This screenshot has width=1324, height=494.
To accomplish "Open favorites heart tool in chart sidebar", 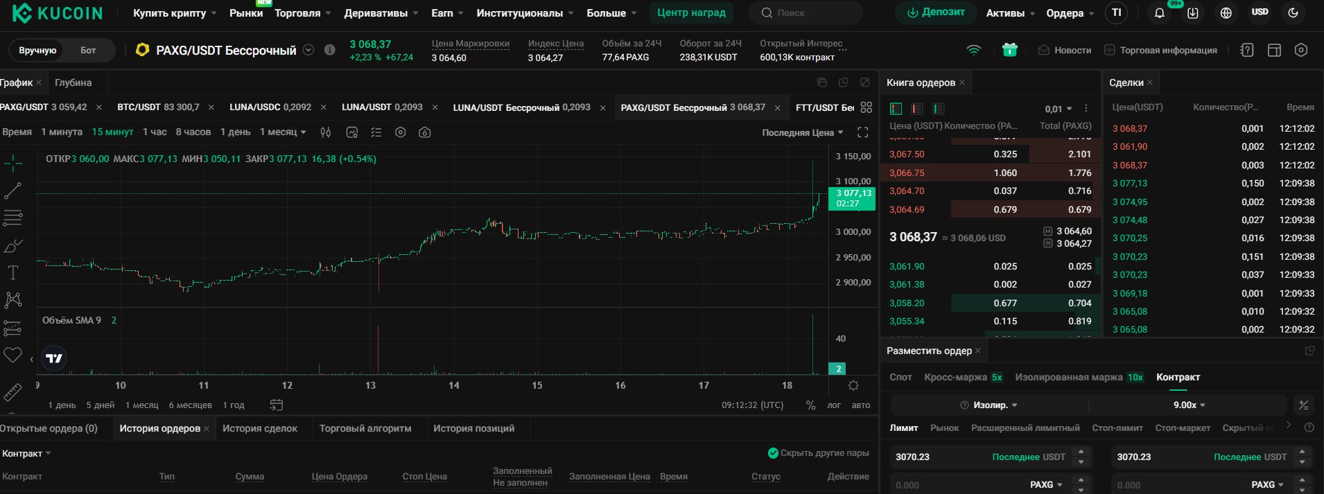I will click(x=13, y=355).
